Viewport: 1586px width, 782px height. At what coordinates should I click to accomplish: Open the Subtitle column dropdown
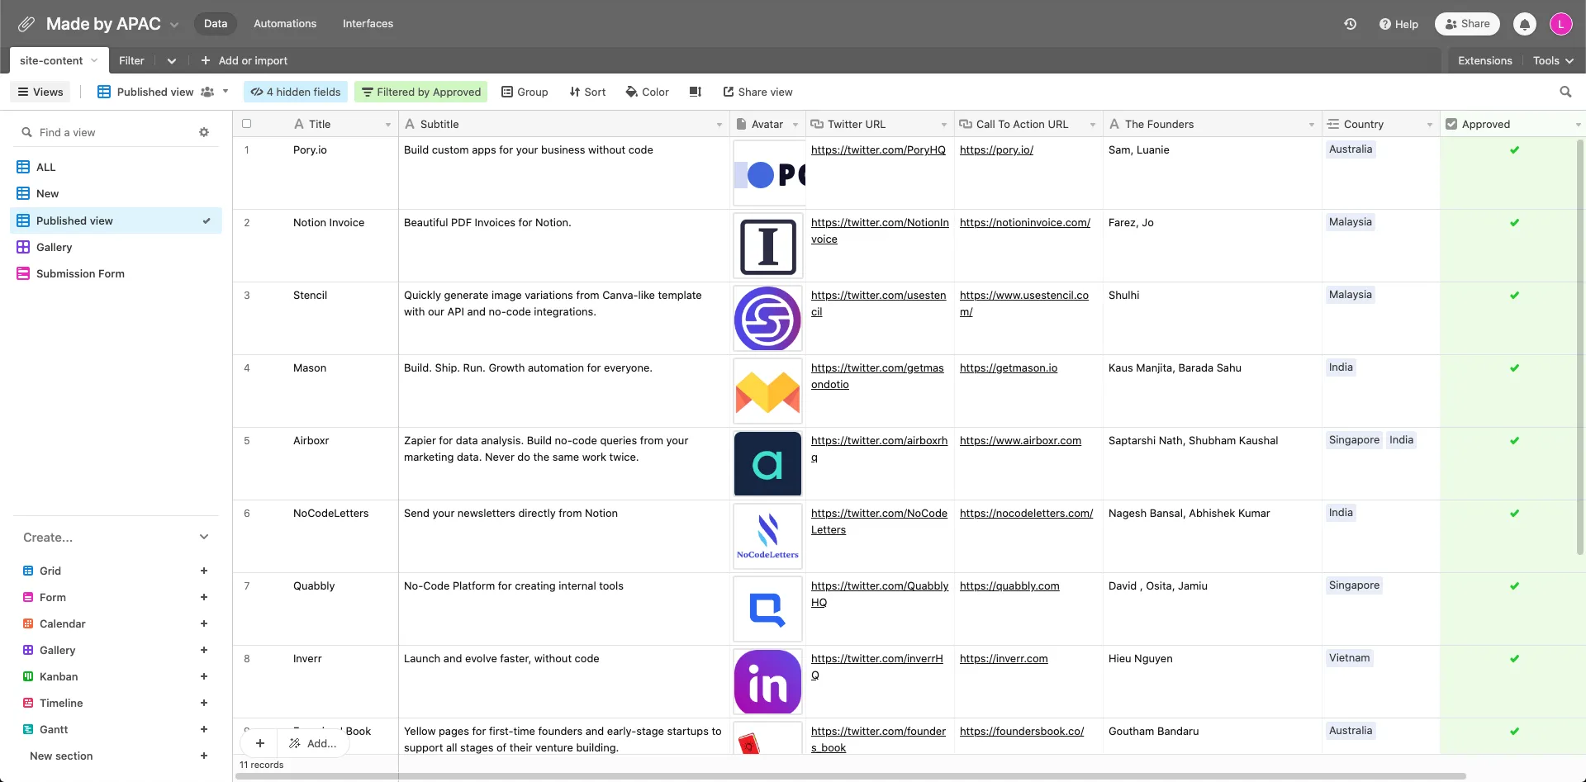pyautogui.click(x=719, y=125)
